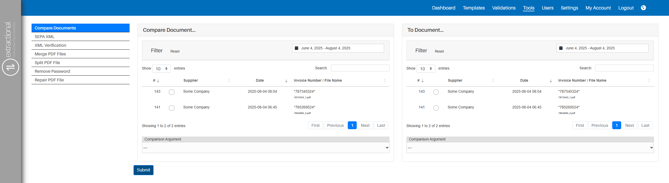Check the box for entry 143
Screen dimensions: 669x183
[x=172, y=92]
